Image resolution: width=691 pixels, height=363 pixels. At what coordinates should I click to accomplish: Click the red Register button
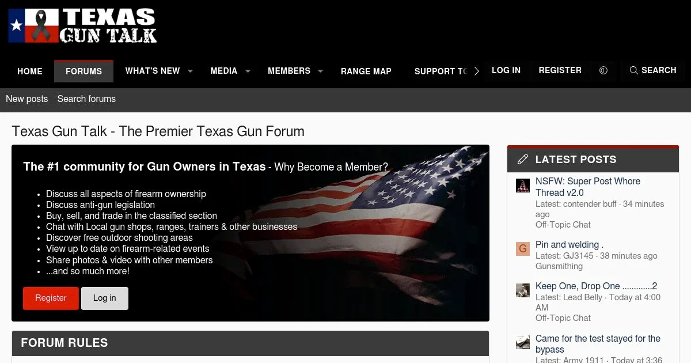(51, 298)
